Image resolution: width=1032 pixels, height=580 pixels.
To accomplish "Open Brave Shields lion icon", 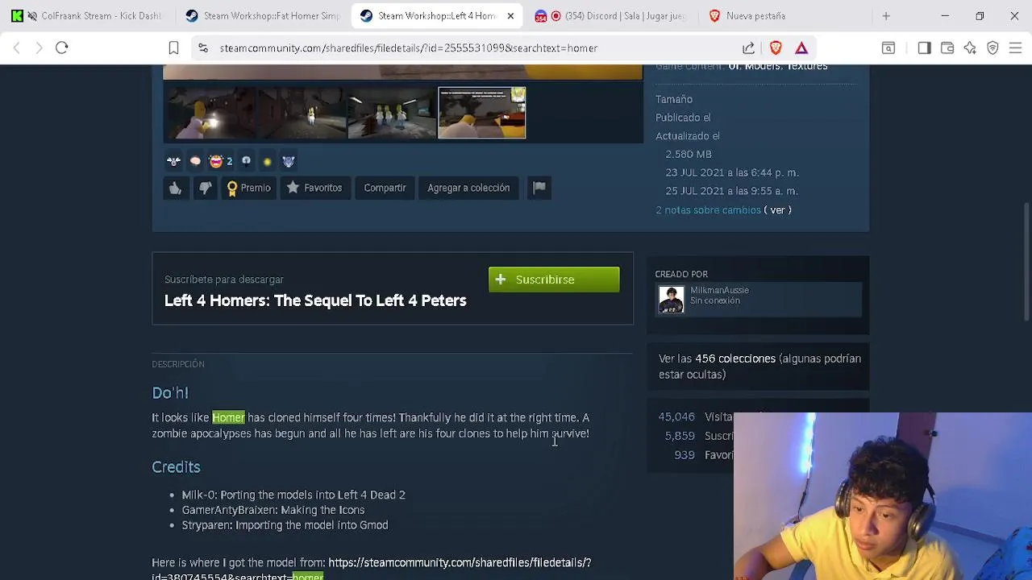I will tap(776, 48).
